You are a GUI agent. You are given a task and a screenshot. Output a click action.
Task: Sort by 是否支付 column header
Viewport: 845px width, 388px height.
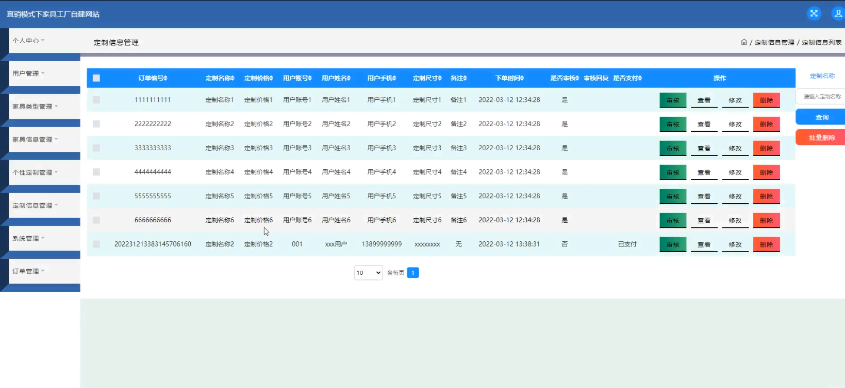(x=627, y=78)
